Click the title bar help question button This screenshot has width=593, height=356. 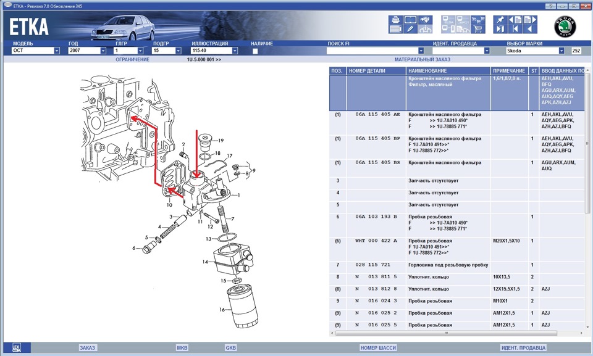click(551, 6)
